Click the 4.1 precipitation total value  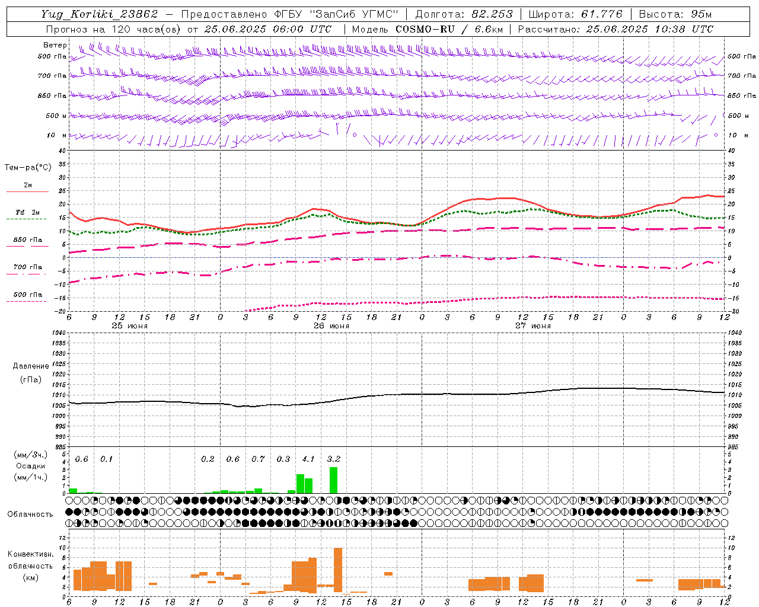point(308,459)
